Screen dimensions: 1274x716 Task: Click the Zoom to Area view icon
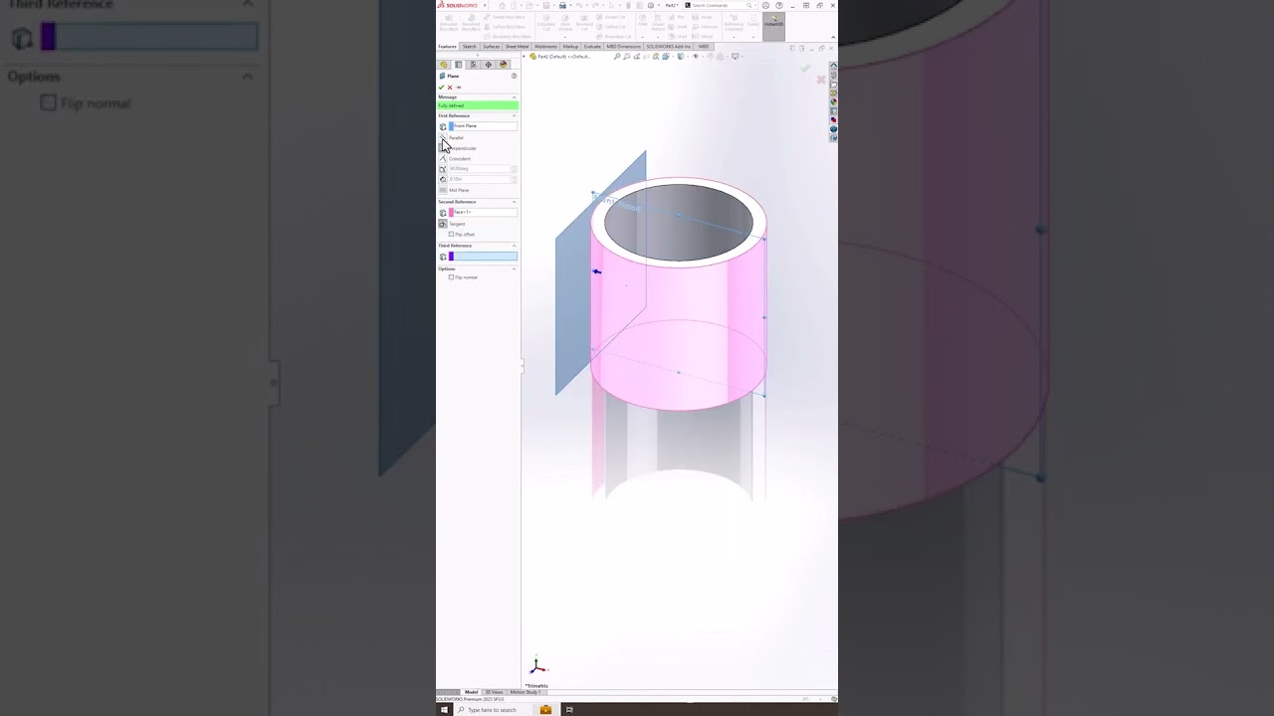627,56
